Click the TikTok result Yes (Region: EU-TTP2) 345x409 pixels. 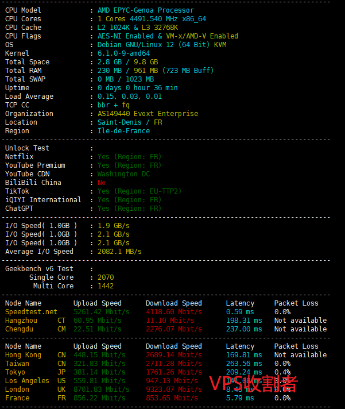tap(139, 191)
